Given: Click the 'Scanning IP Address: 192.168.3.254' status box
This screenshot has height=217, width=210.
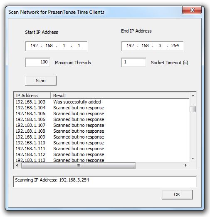Looking at the screenshot, I should pyautogui.click(x=105, y=182).
